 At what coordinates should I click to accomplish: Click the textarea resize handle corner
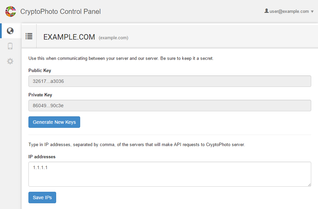[309, 185]
